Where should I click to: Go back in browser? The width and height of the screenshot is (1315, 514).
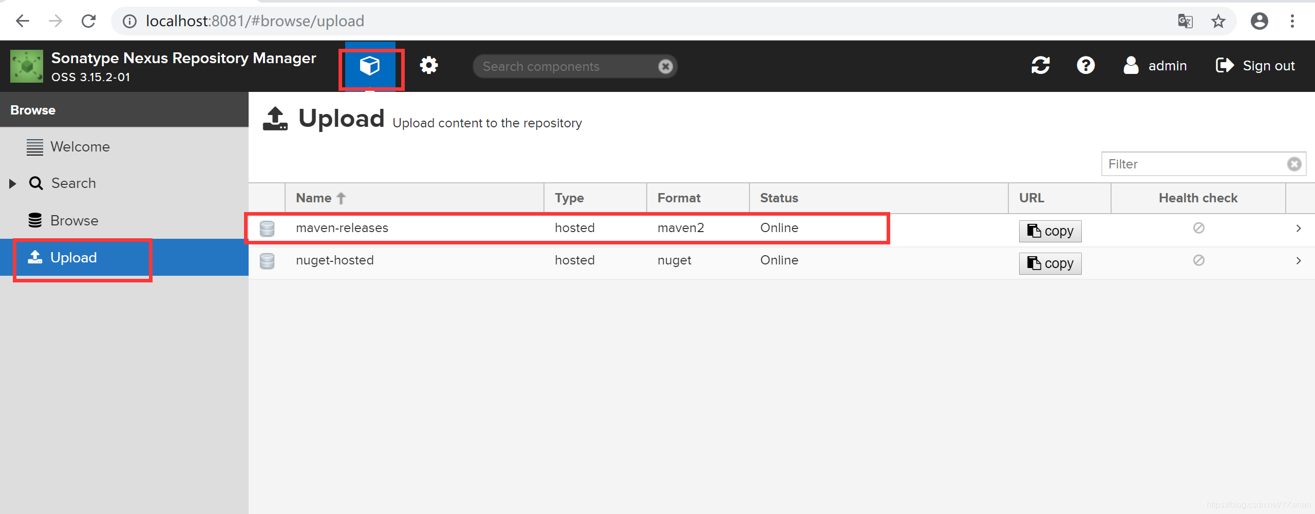point(23,21)
